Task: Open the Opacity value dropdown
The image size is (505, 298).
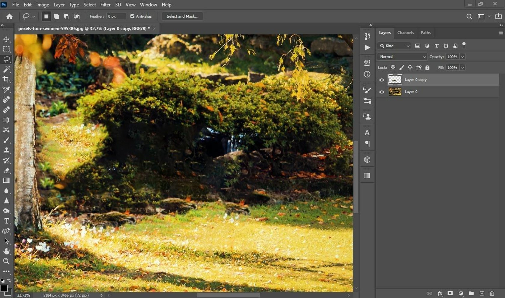Action: pos(463,56)
